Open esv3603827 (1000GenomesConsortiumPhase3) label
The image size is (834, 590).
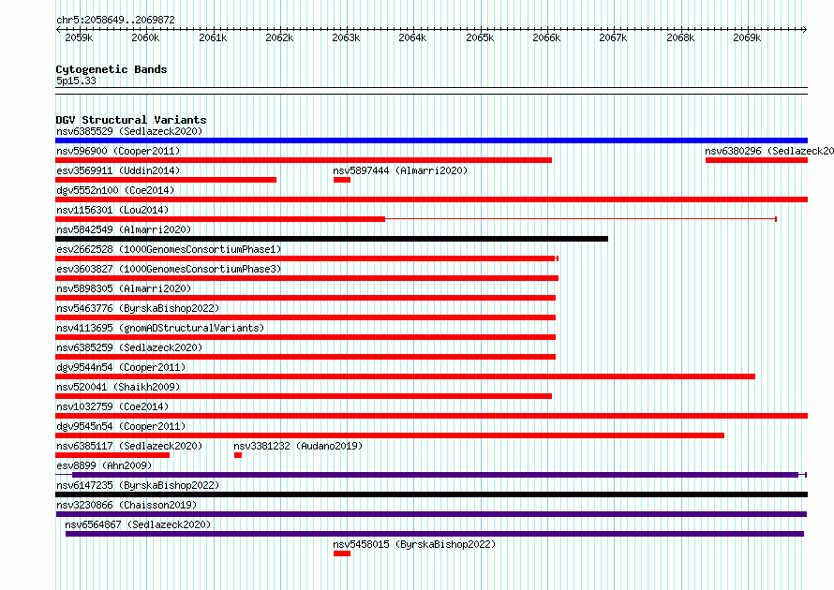169,269
